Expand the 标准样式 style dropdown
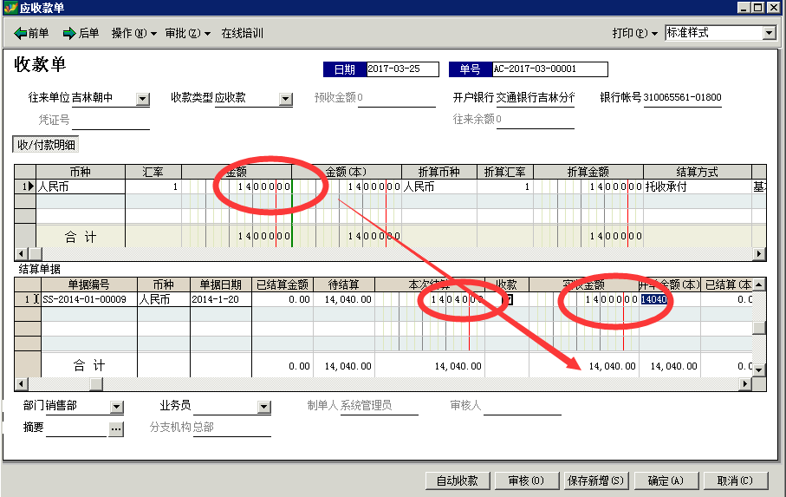This screenshot has height=497, width=786. click(x=770, y=33)
